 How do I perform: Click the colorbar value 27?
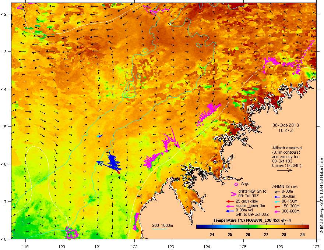266,235
